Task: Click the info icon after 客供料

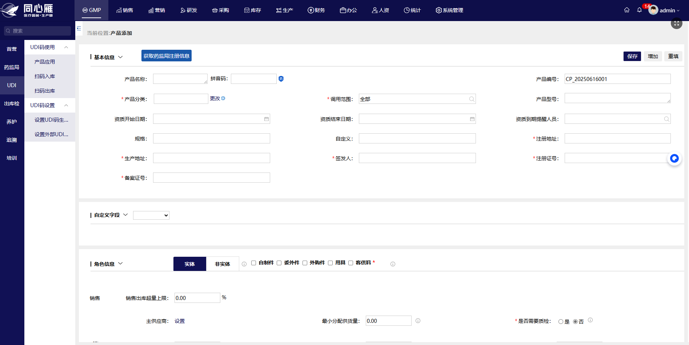Action: [x=393, y=264]
